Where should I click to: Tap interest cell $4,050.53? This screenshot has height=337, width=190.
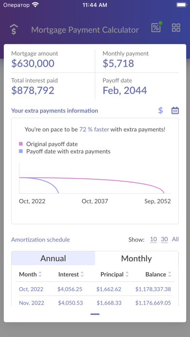click(x=70, y=303)
